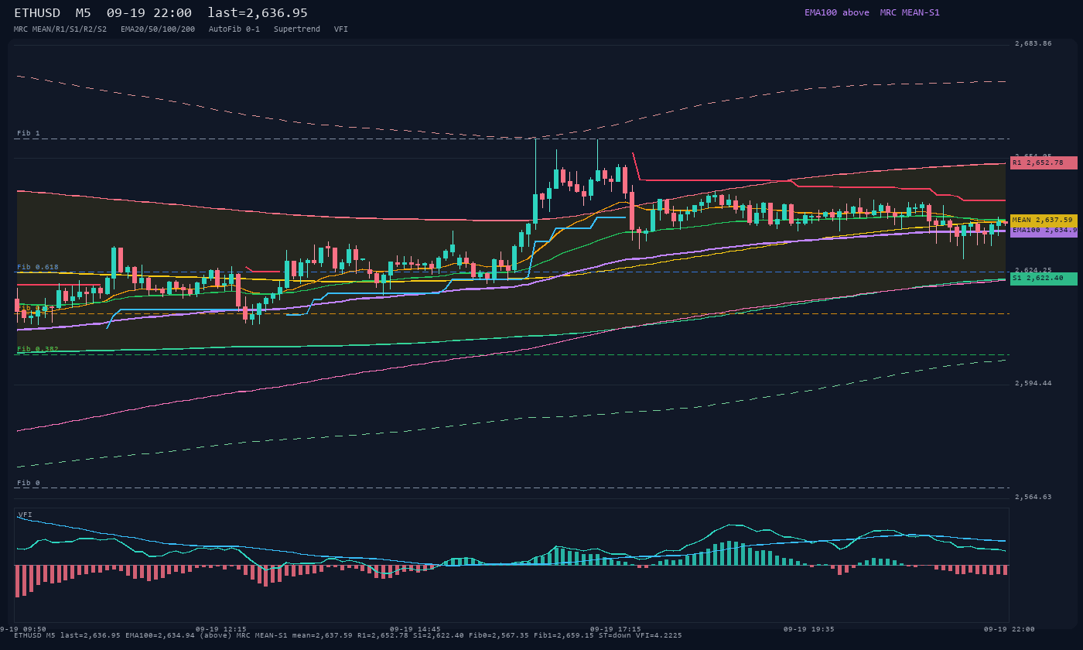
Task: Click the 2,624.25 price axis value
Action: point(1033,271)
